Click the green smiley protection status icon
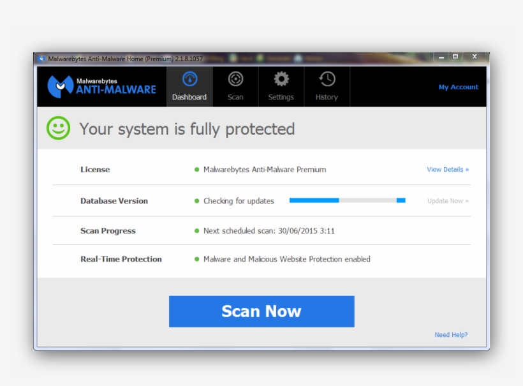Screen dimensions: 523x386 click(x=57, y=128)
